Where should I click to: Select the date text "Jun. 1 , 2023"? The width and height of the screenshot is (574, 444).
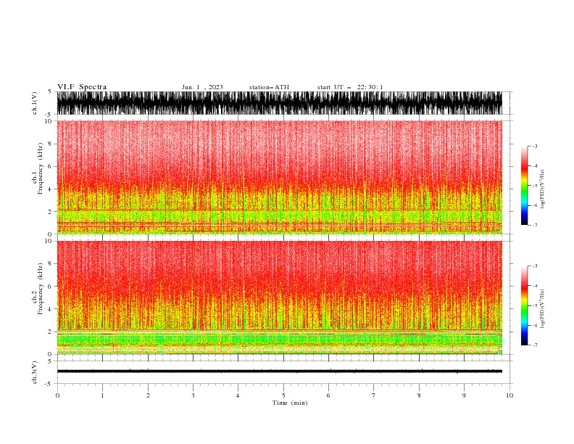click(x=202, y=87)
